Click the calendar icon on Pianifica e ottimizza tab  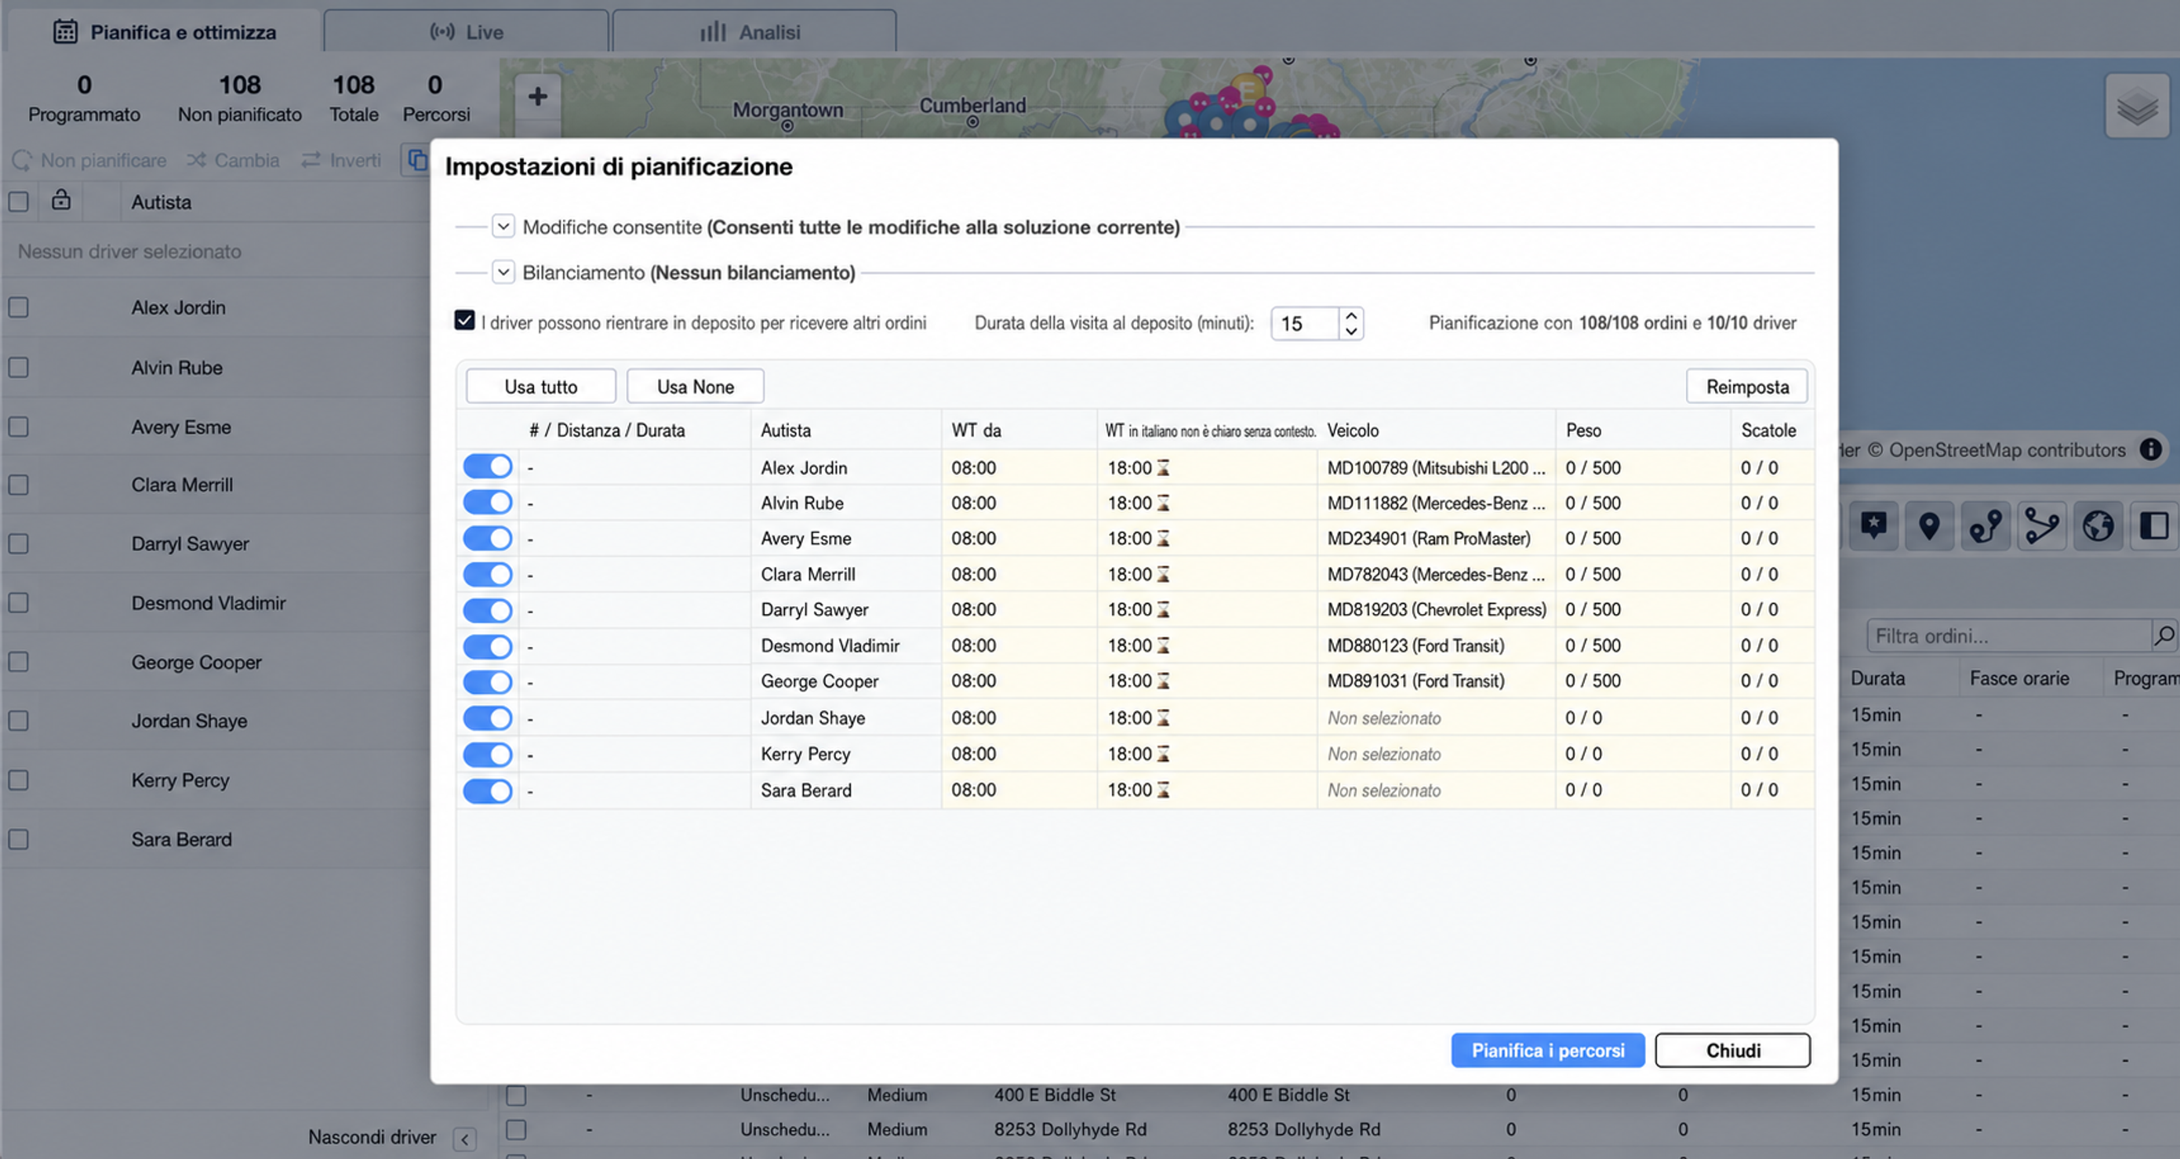pyautogui.click(x=65, y=32)
